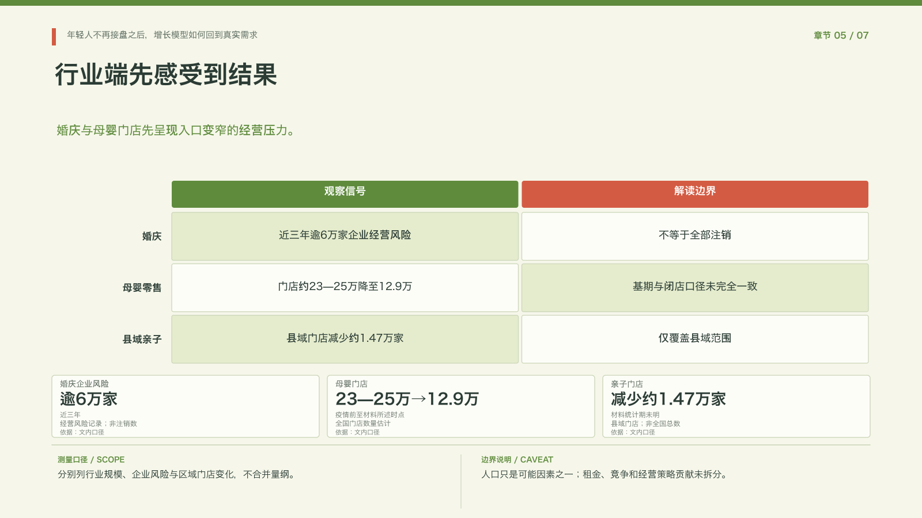Select the card label 母婴门店
The image size is (922, 518).
click(x=352, y=384)
